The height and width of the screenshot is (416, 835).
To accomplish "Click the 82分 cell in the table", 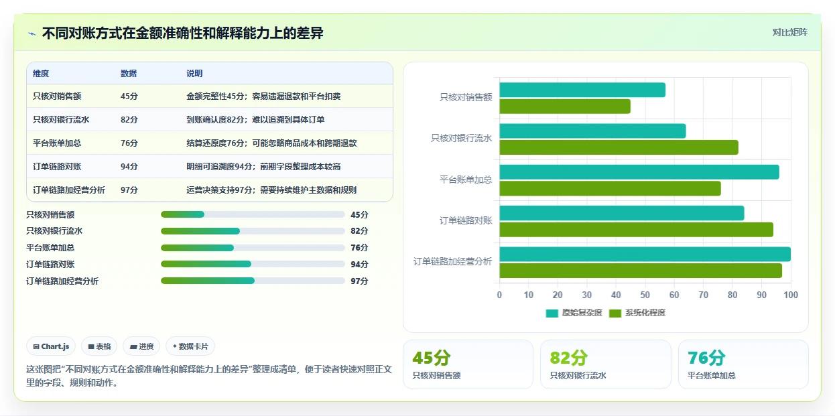I will 129,120.
